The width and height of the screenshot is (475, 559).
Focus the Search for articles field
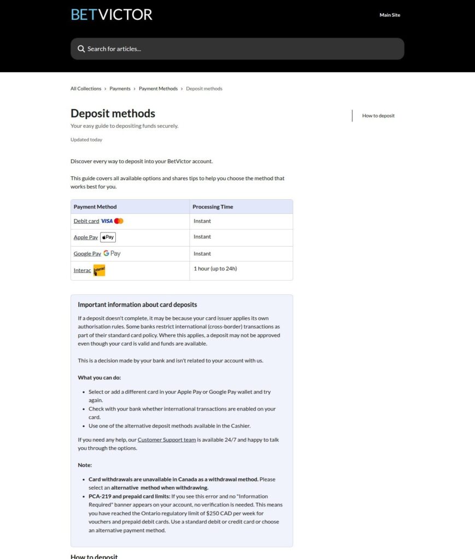point(237,49)
